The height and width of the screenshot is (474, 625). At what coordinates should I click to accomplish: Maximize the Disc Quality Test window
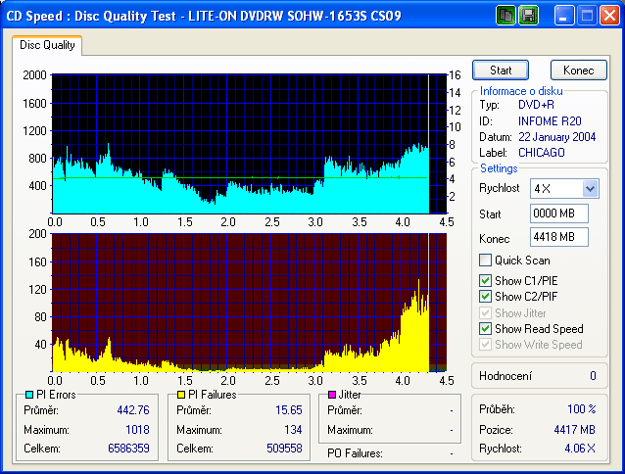(587, 15)
